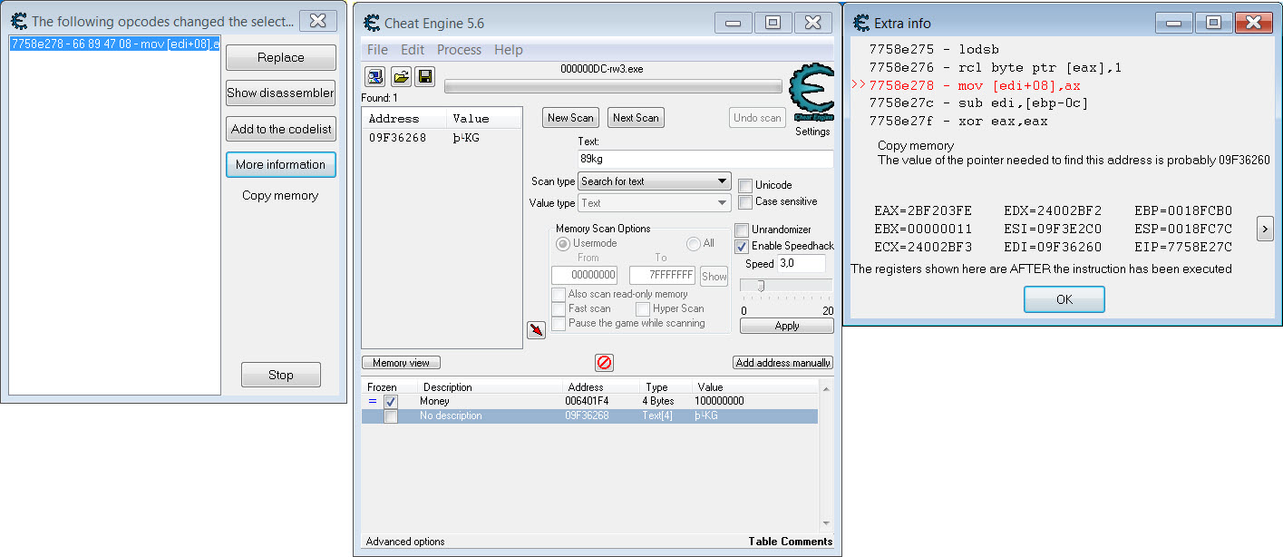The width and height of the screenshot is (1283, 557).
Task: Open the Scan type dropdown
Action: click(655, 181)
